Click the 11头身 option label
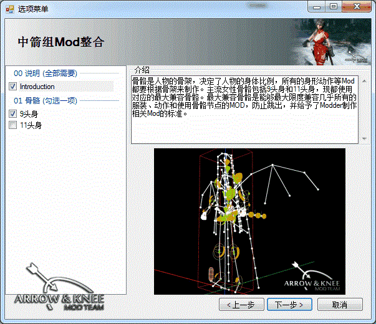 [31, 125]
